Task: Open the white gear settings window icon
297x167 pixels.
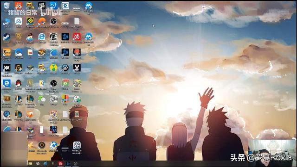Action: pyautogui.click(x=65, y=6)
